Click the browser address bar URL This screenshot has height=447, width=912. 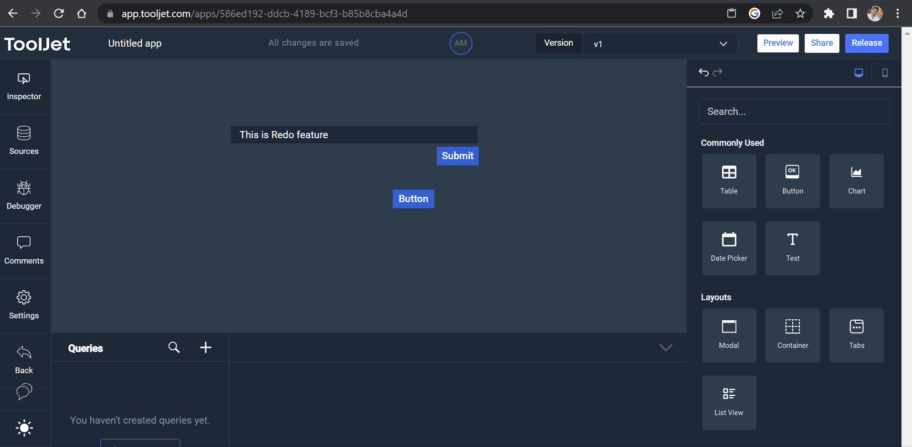coord(264,14)
